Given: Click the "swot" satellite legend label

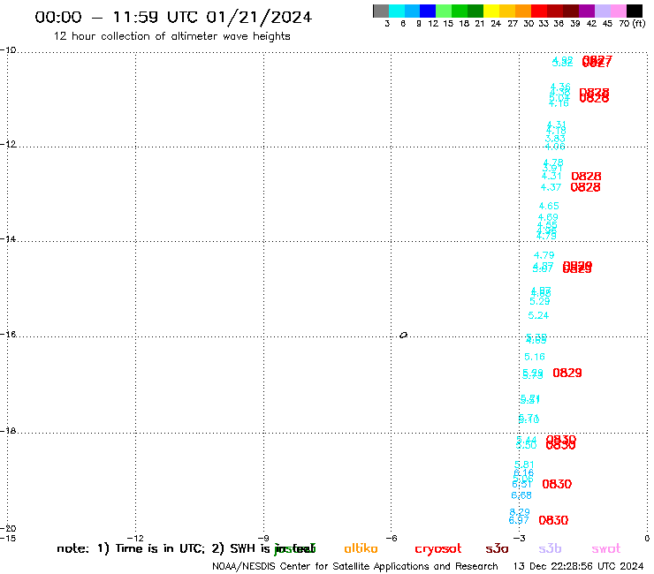Looking at the screenshot, I should pyautogui.click(x=606, y=548).
